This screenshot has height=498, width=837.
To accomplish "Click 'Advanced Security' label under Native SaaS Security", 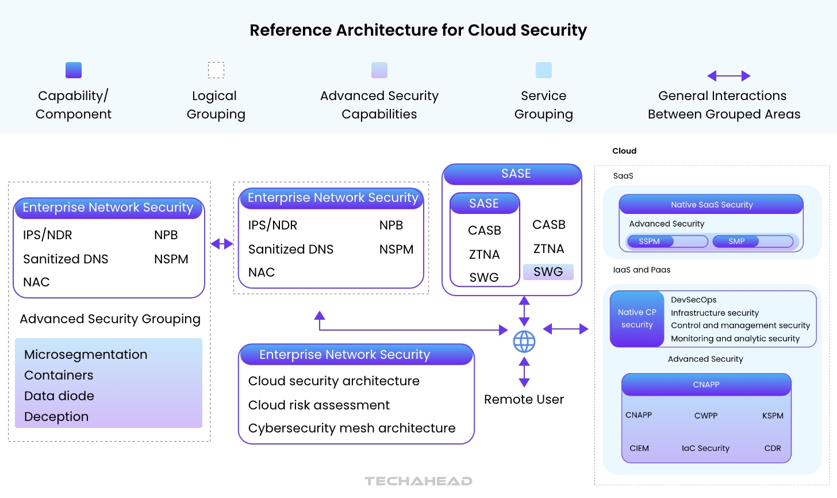I will [667, 224].
